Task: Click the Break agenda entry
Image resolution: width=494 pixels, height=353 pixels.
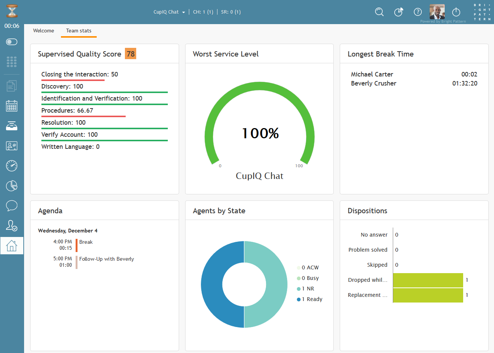Action: click(x=86, y=242)
